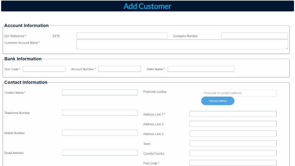295x166 pixels.
Task: Click the DDI Reference input field
Action: [x=122, y=36]
